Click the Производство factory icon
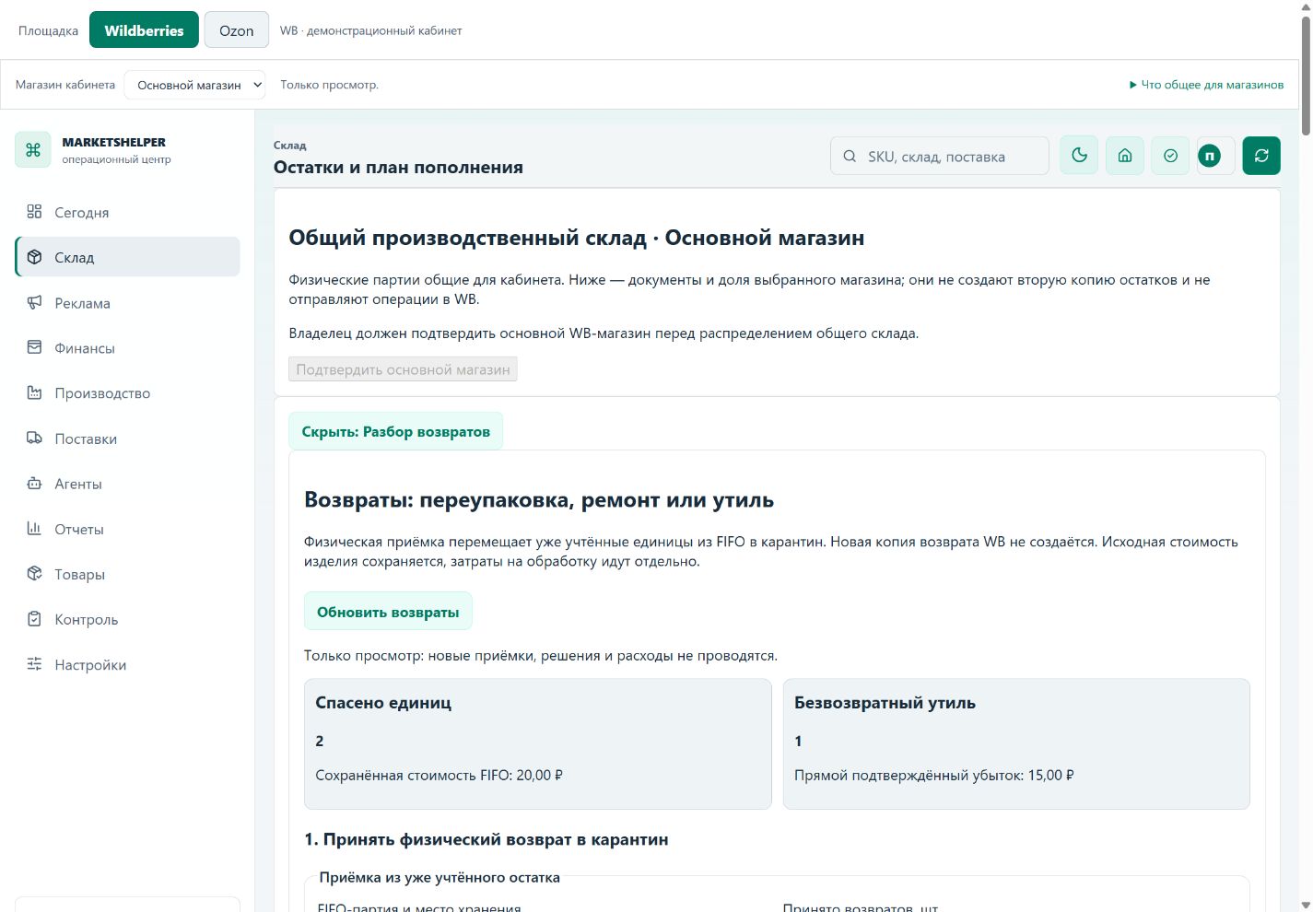 (x=34, y=392)
